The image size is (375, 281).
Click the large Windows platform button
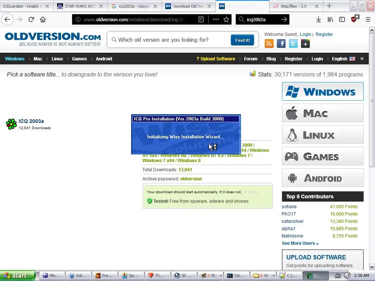click(x=323, y=91)
